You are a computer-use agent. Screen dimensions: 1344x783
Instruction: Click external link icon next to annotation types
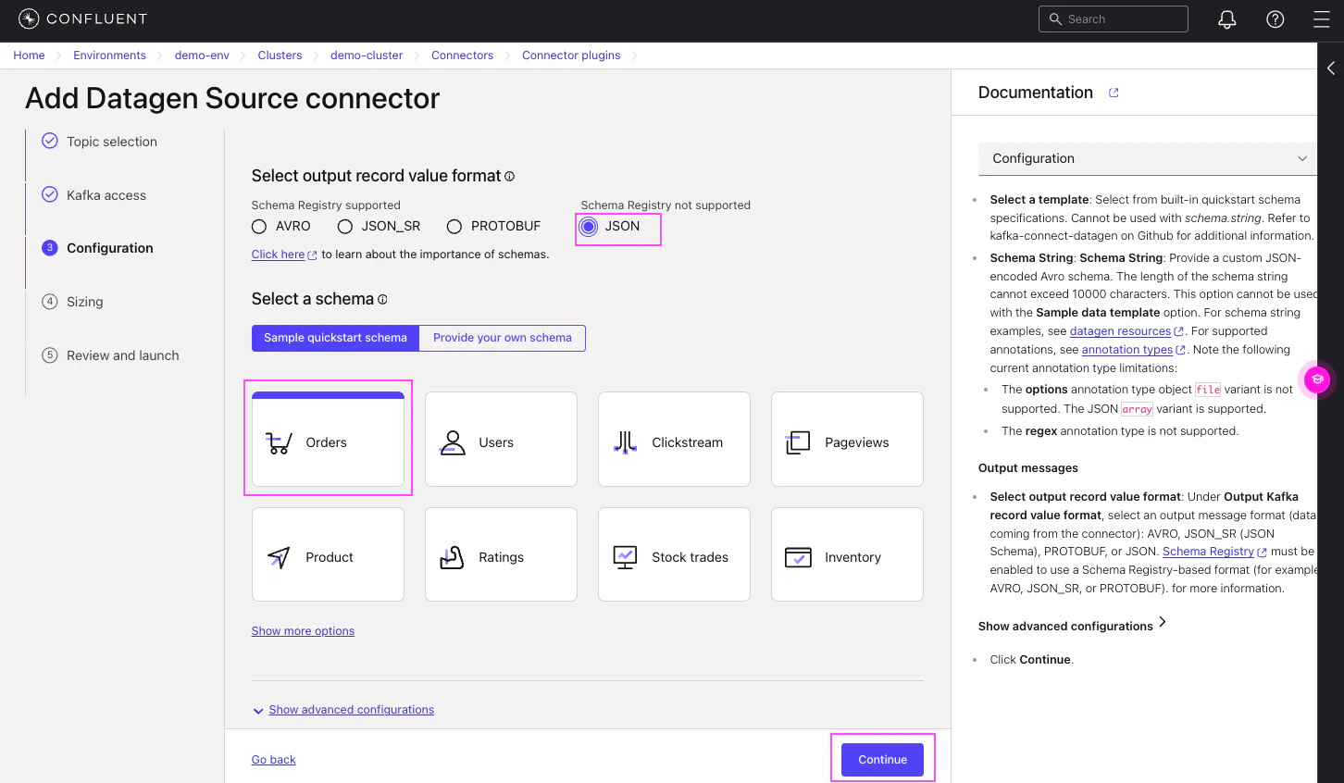(1181, 350)
